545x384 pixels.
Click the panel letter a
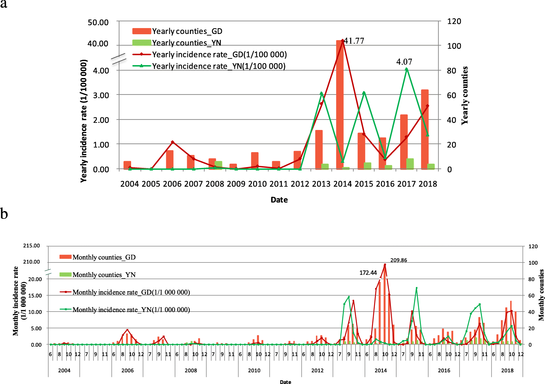tap(4, 4)
